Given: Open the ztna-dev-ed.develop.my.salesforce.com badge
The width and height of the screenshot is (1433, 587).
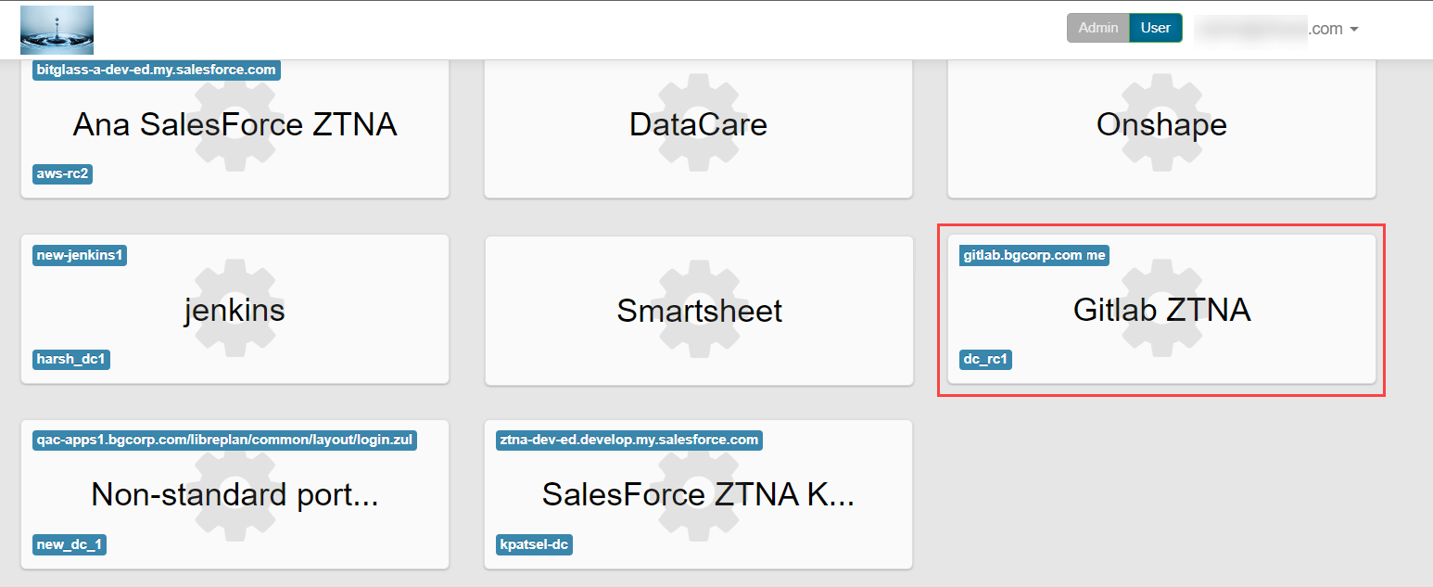Looking at the screenshot, I should click(x=630, y=440).
